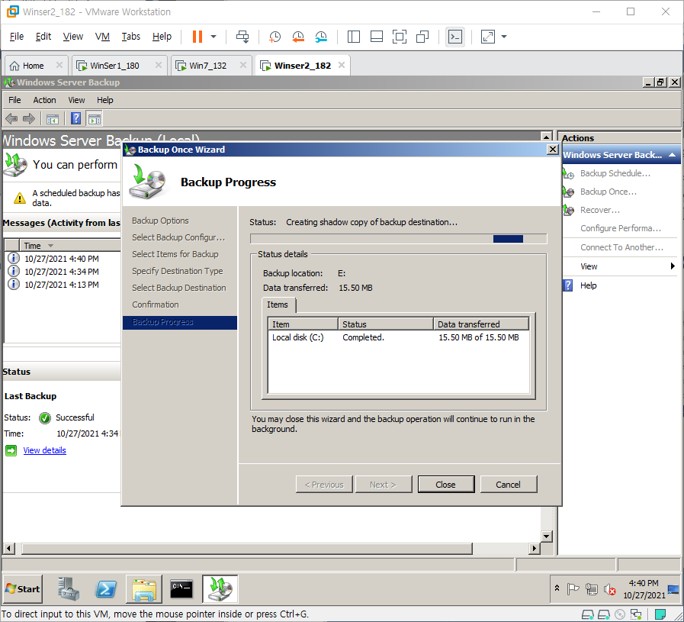The height and width of the screenshot is (622, 684).
Task: Open the VMware VM menu
Action: (102, 36)
